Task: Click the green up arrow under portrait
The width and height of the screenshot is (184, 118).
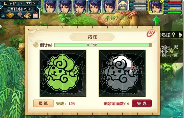Action: (156, 21)
